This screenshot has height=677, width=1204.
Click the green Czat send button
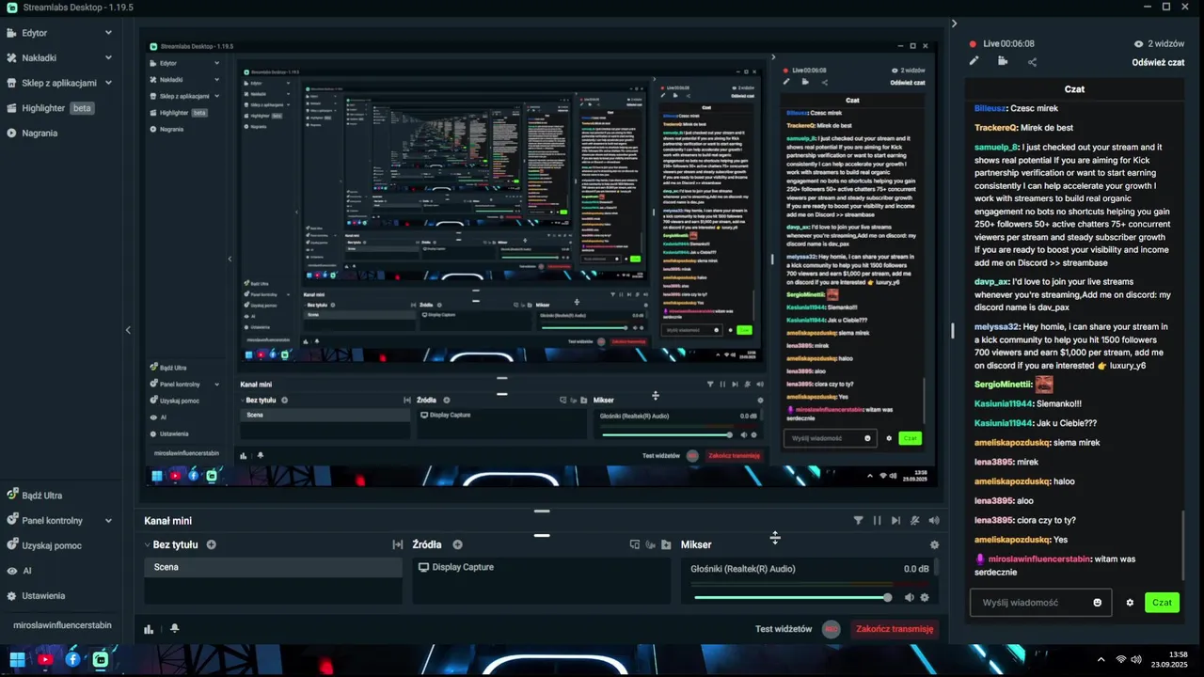coord(1163,603)
